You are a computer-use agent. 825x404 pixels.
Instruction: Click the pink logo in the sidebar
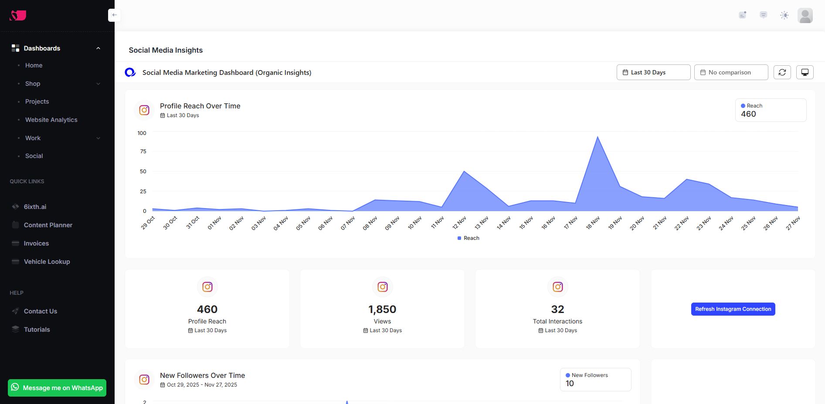pos(18,16)
